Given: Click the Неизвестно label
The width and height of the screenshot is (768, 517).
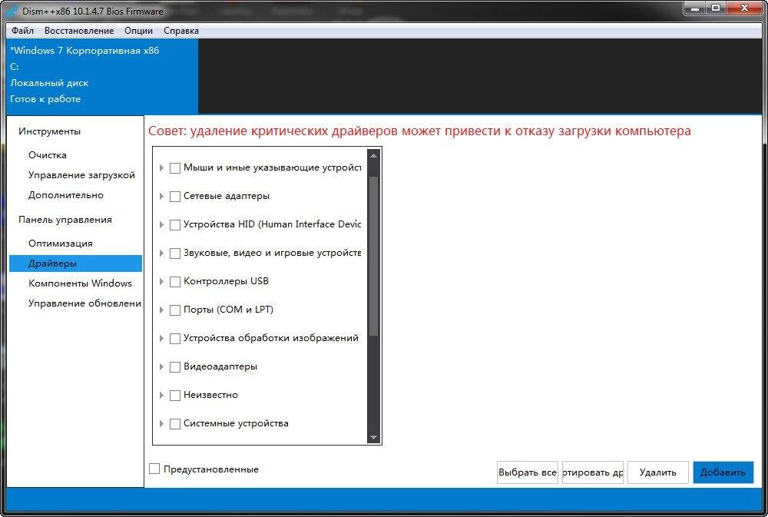Looking at the screenshot, I should (x=210, y=395).
